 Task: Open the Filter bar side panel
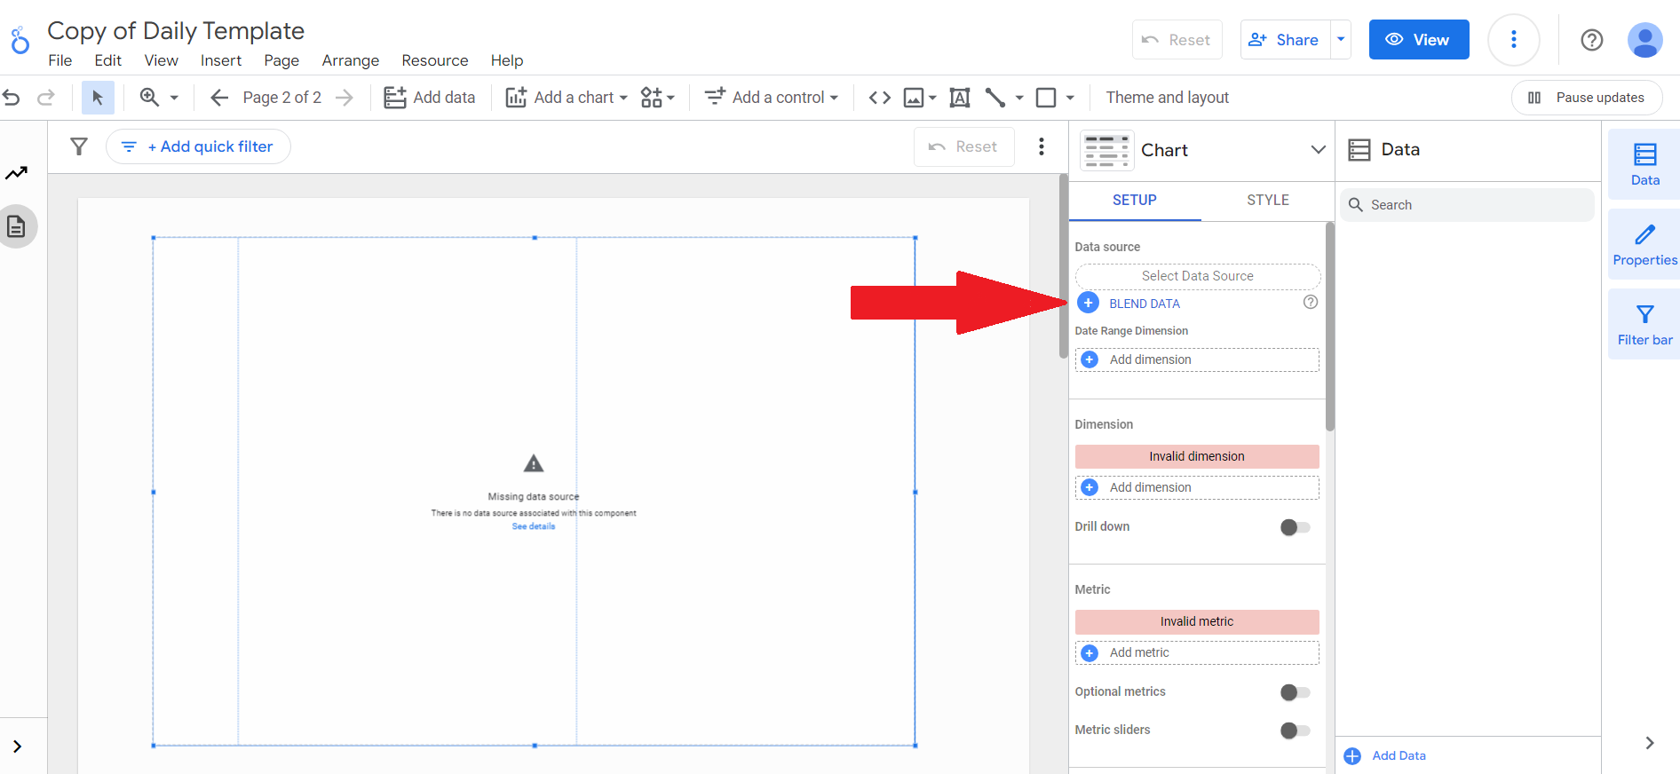1644,325
